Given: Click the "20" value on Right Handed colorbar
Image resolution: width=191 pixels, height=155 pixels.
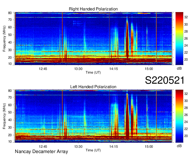Looking at the screenshot, I should click(186, 60).
